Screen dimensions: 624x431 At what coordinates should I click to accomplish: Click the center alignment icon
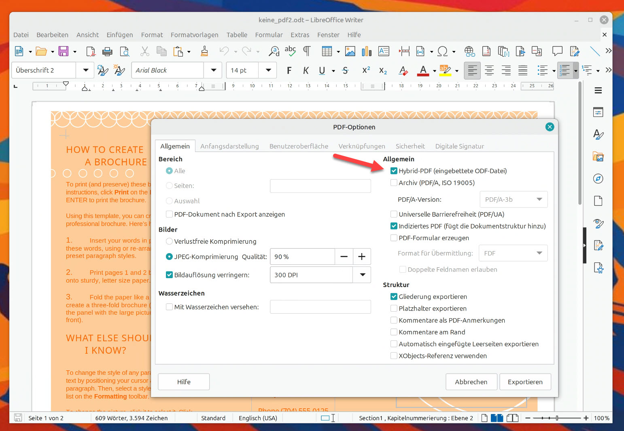coord(489,71)
